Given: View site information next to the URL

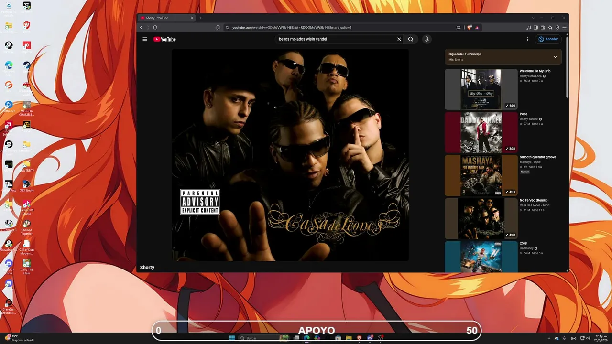Looking at the screenshot, I should point(228,28).
